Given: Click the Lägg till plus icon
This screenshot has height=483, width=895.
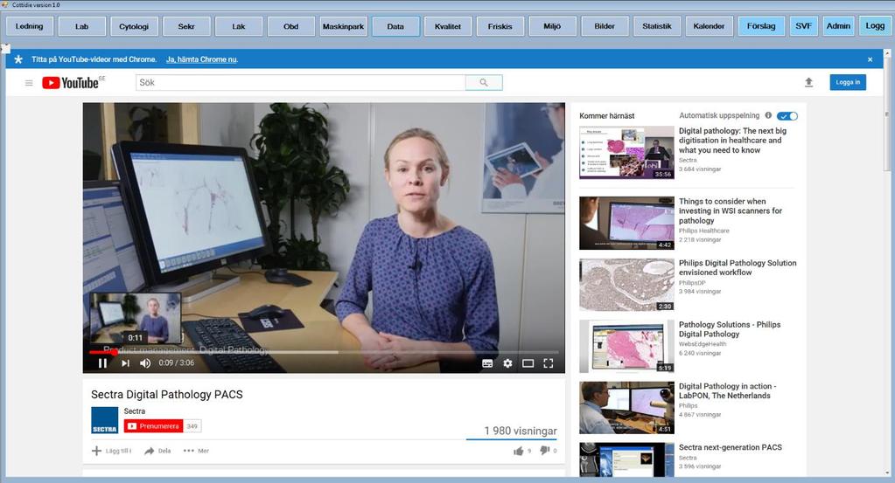Looking at the screenshot, I should coord(96,451).
